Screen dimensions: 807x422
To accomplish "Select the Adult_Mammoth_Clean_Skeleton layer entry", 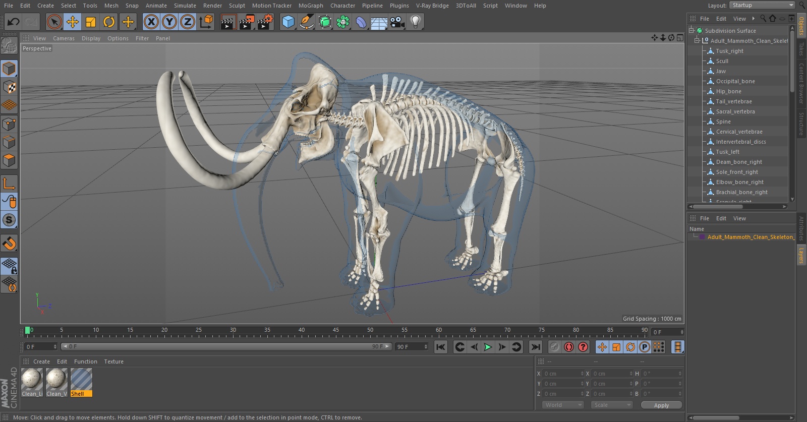I will [750, 237].
